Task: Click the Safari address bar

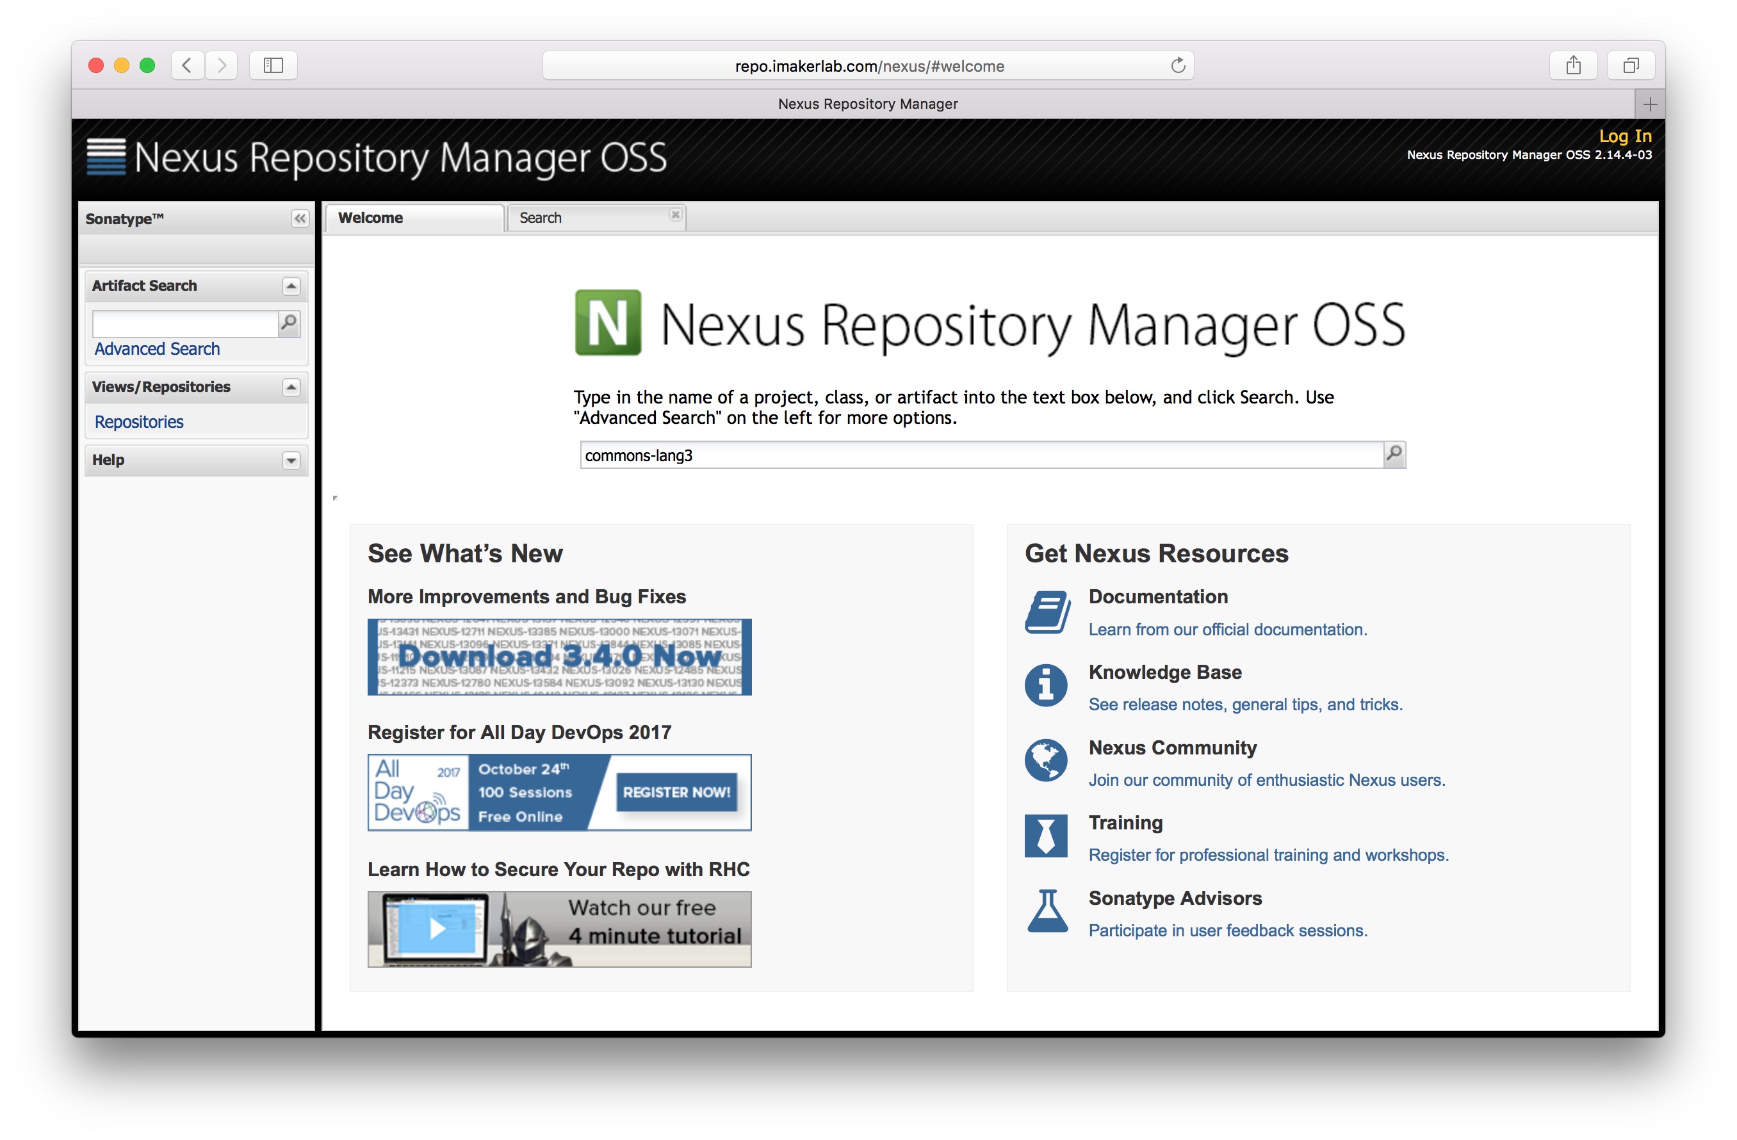Action: pos(868,66)
